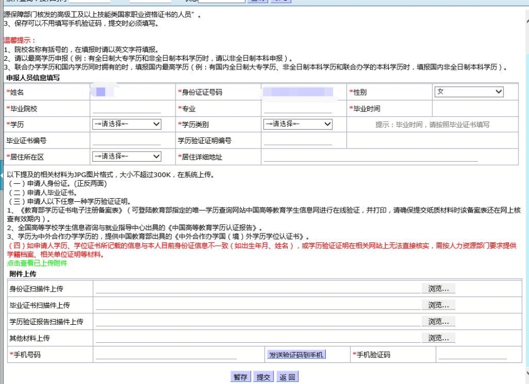Click 浏览 button for 身份证扫描件上传

[x=438, y=288]
